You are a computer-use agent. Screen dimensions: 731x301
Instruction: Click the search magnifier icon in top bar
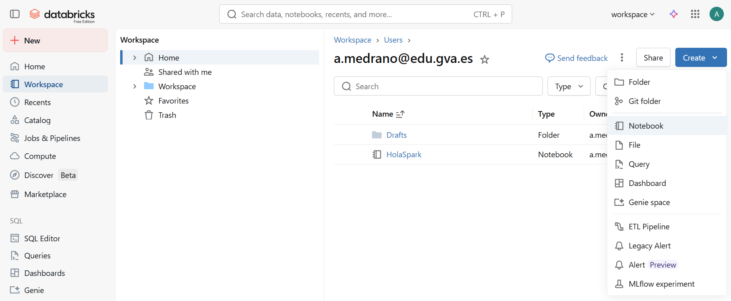[x=232, y=14]
